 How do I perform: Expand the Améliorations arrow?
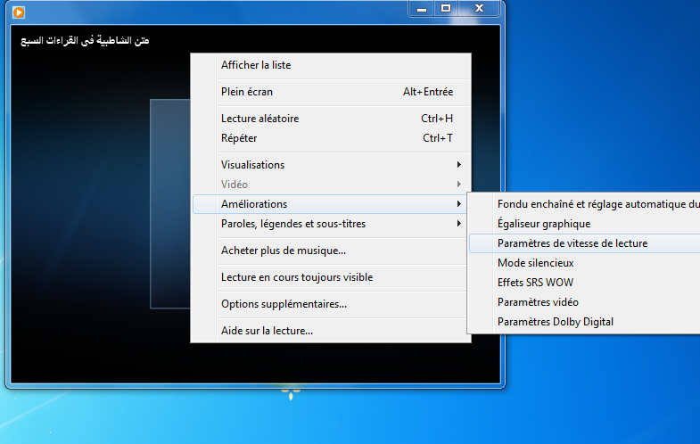459,204
